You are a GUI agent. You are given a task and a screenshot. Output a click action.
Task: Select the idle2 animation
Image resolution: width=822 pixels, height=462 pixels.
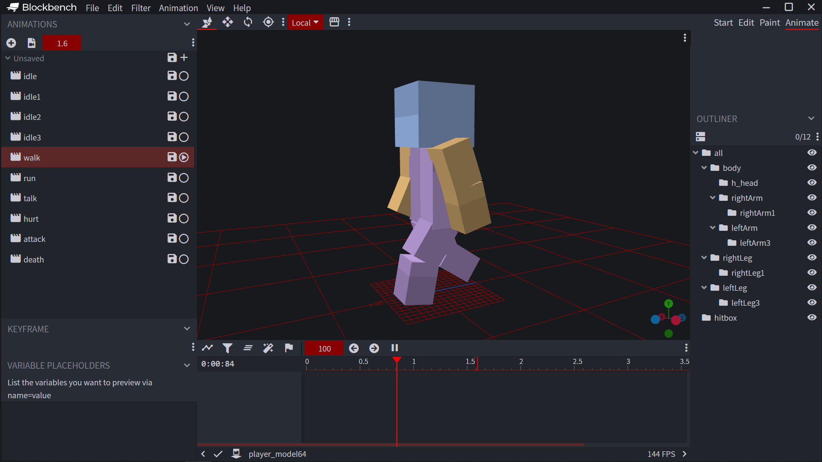98,116
